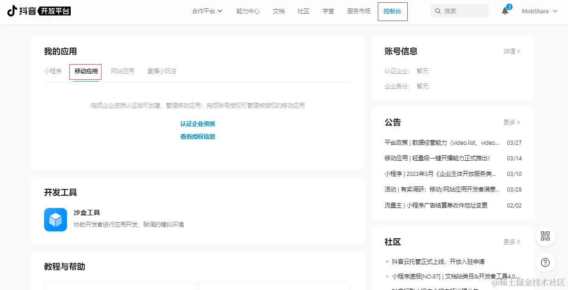This screenshot has width=568, height=290.
Task: Click the sandbox description 协助开发者进行应用开发
Action: tap(129, 224)
